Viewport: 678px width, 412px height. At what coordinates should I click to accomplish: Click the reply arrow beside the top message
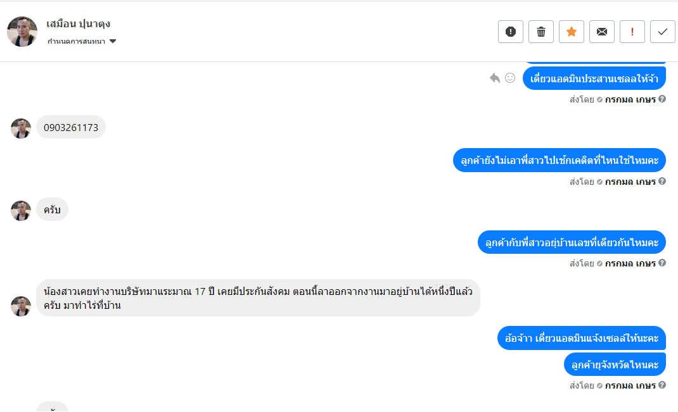[495, 78]
